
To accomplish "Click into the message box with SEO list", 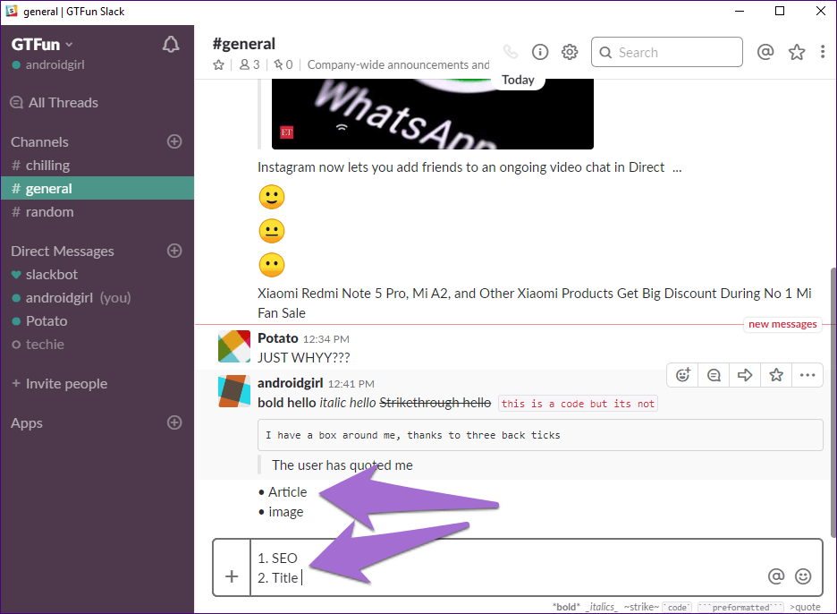I will pos(507,567).
